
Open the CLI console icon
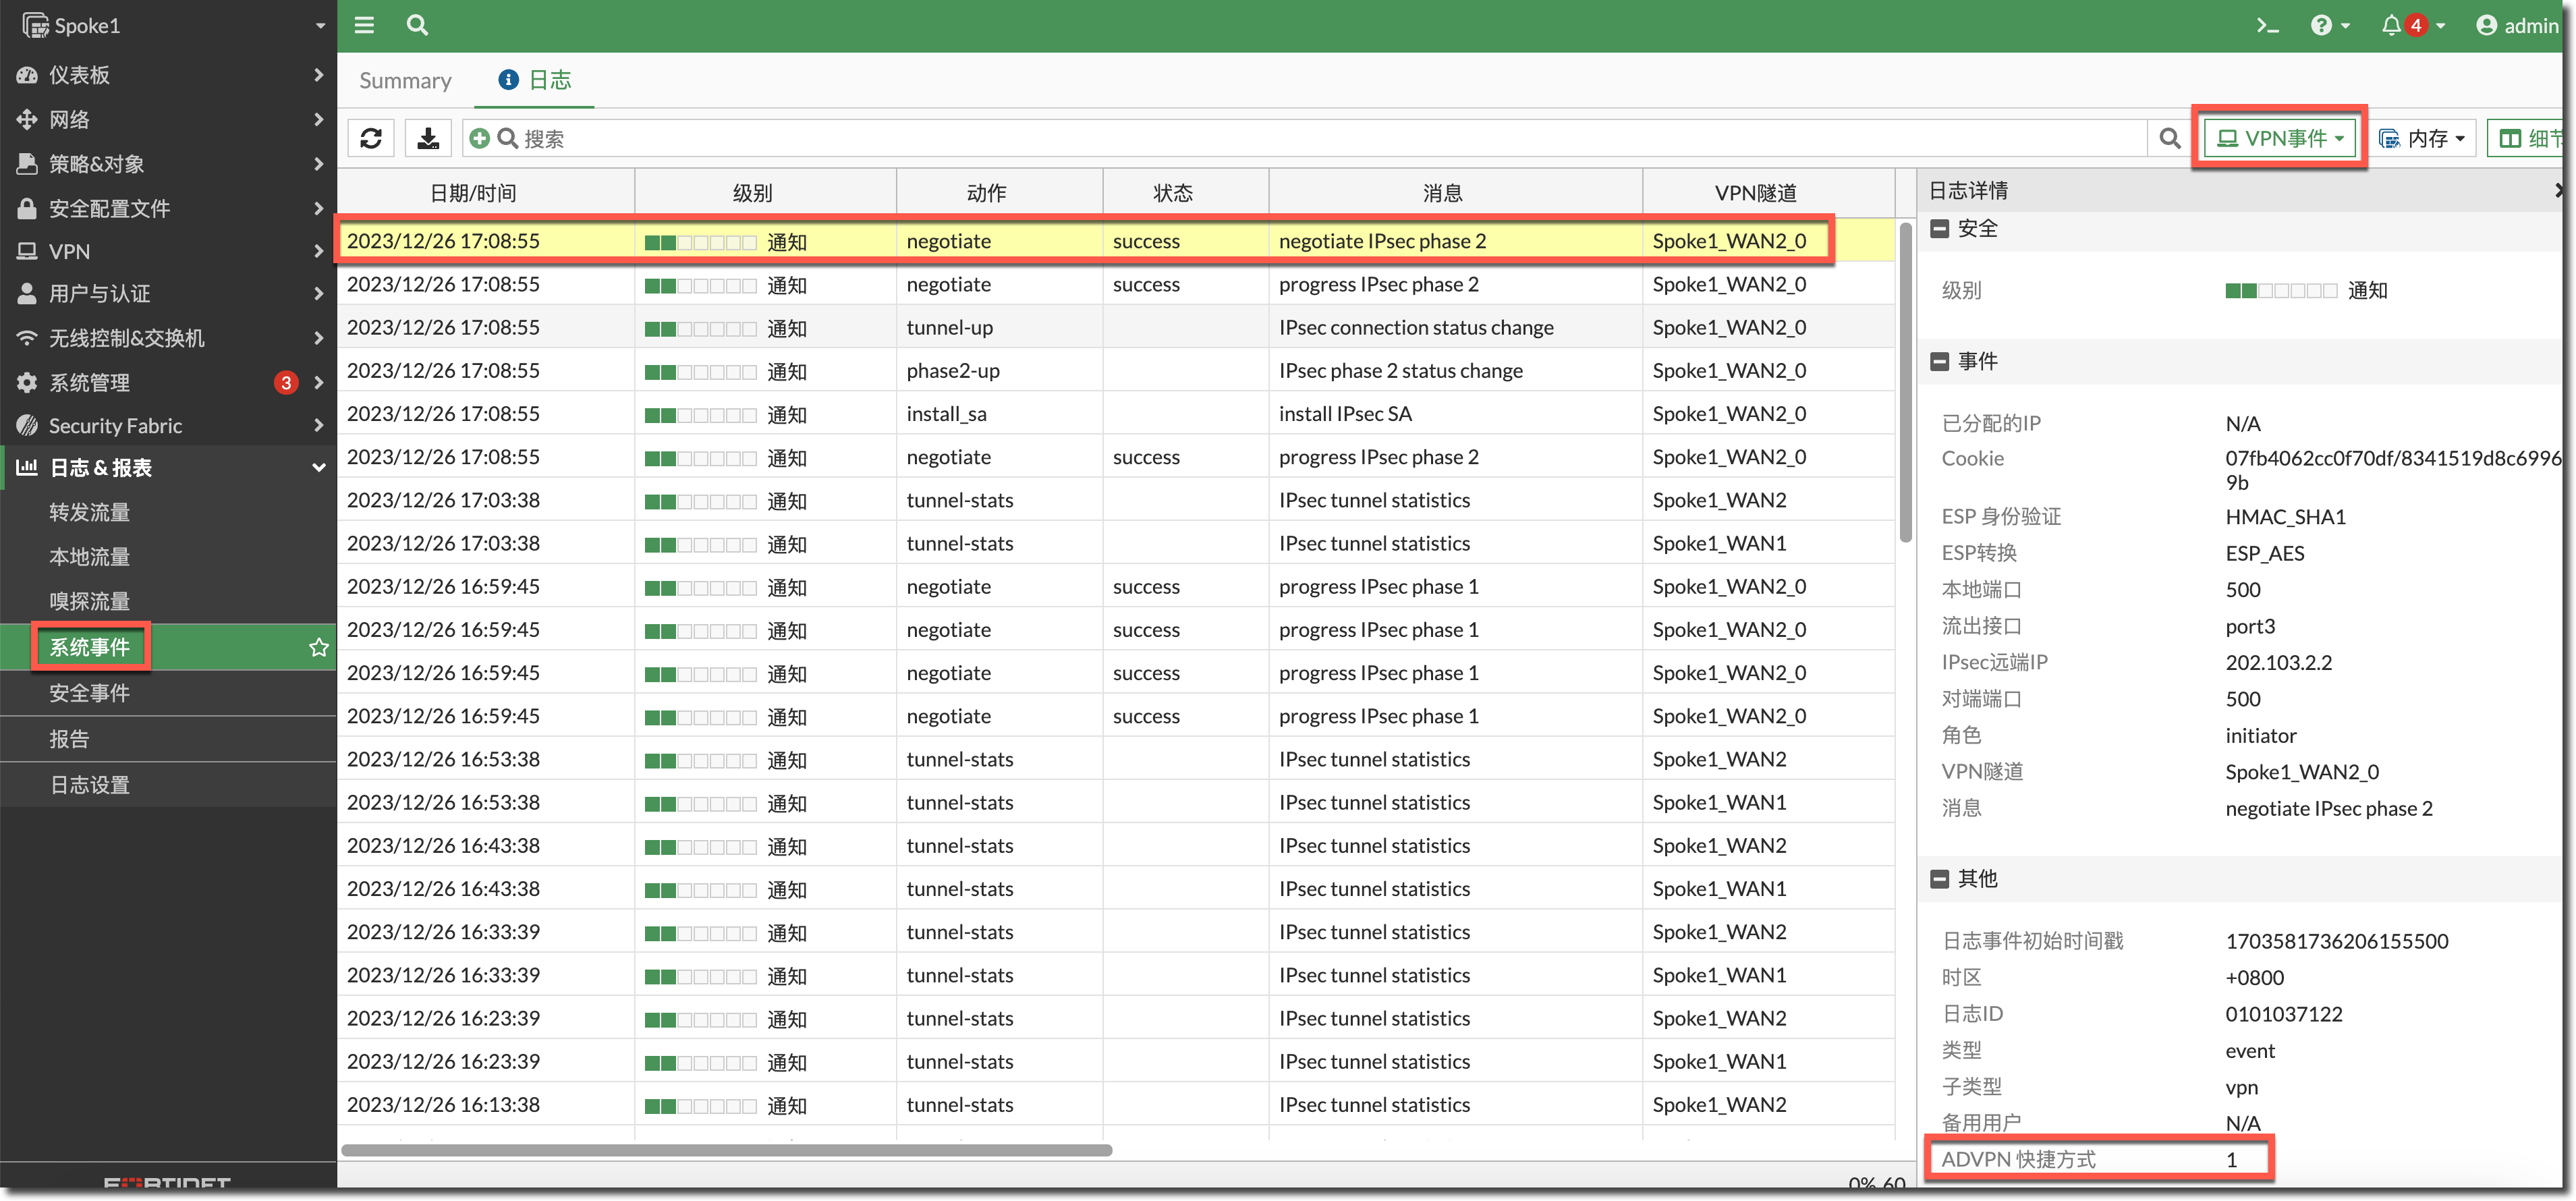(x=2267, y=25)
